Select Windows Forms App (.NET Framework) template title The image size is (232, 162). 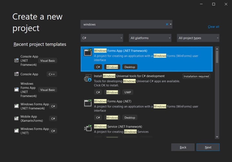click(x=121, y=51)
